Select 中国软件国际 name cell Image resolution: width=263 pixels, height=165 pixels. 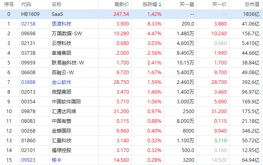click(66, 101)
